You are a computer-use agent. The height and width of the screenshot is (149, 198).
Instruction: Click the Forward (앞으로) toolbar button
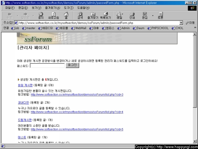point(25,16)
